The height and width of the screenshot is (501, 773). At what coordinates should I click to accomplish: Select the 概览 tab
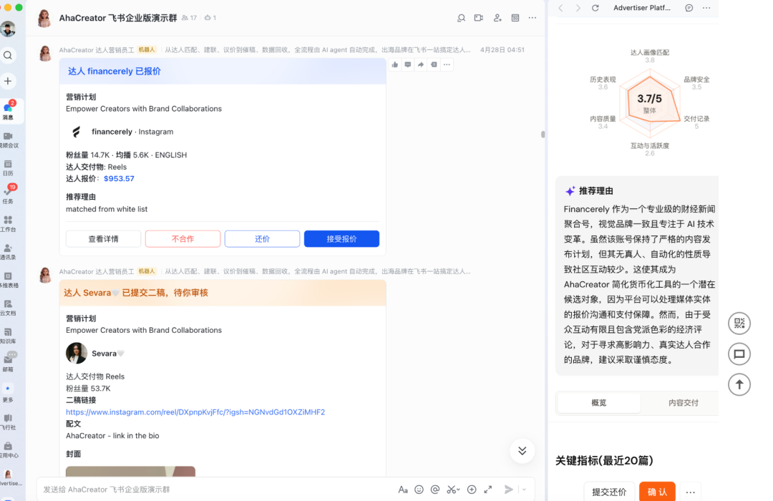[x=599, y=403]
